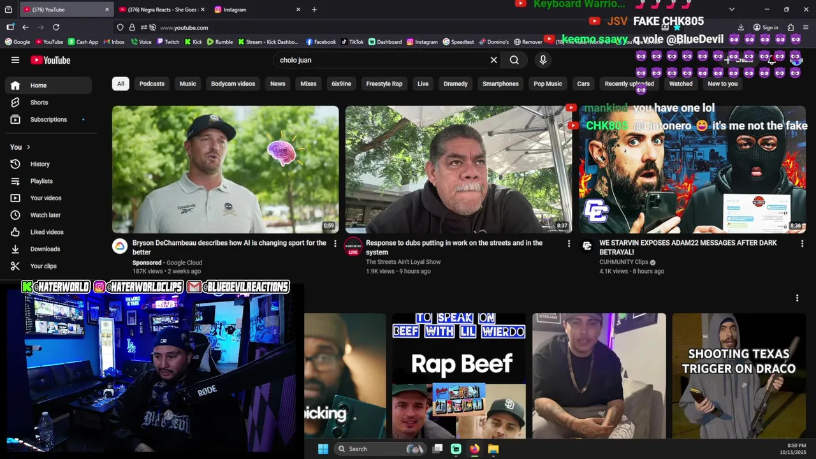
Task: Open the Twitch bookmark
Action: click(x=167, y=42)
